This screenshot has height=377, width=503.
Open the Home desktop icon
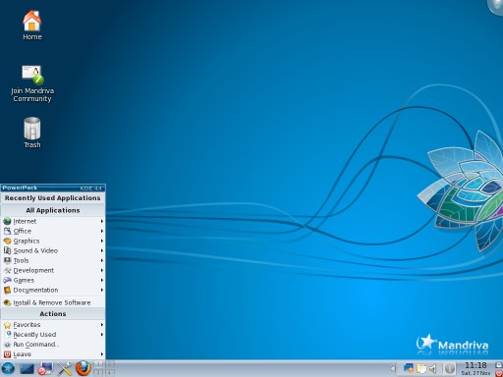32,25
